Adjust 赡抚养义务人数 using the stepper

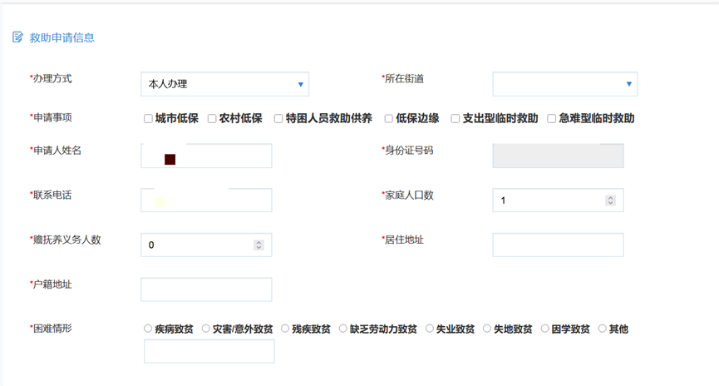[x=259, y=245]
